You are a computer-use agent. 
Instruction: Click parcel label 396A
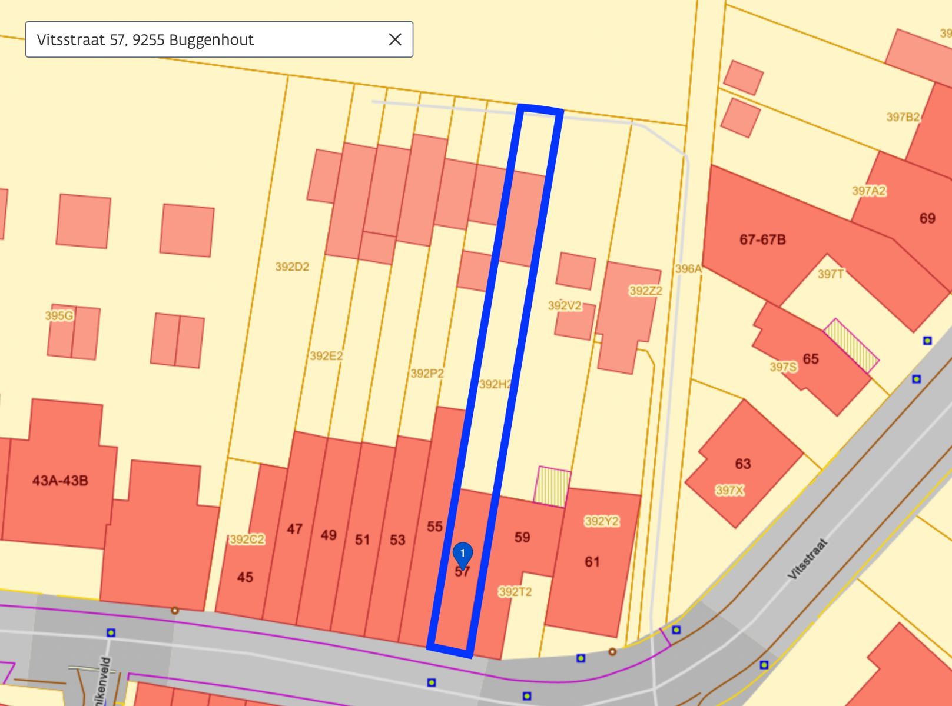tap(689, 269)
